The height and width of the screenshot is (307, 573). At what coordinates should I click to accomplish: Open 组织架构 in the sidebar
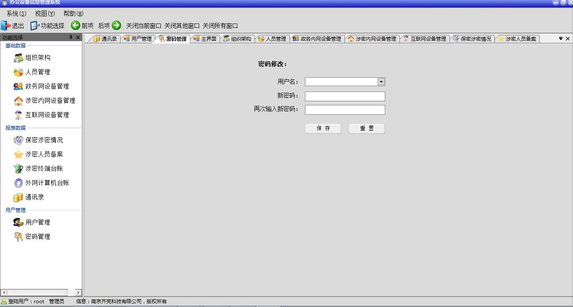37,58
